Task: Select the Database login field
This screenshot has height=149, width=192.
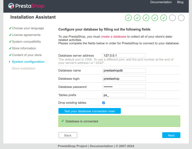Action: 124,79
